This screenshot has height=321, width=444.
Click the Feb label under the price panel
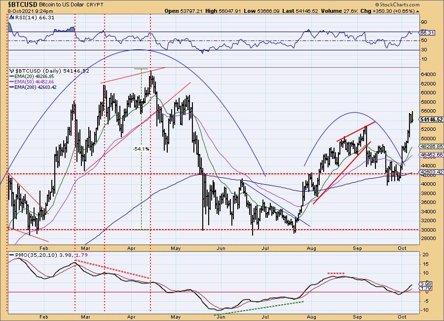click(44, 248)
